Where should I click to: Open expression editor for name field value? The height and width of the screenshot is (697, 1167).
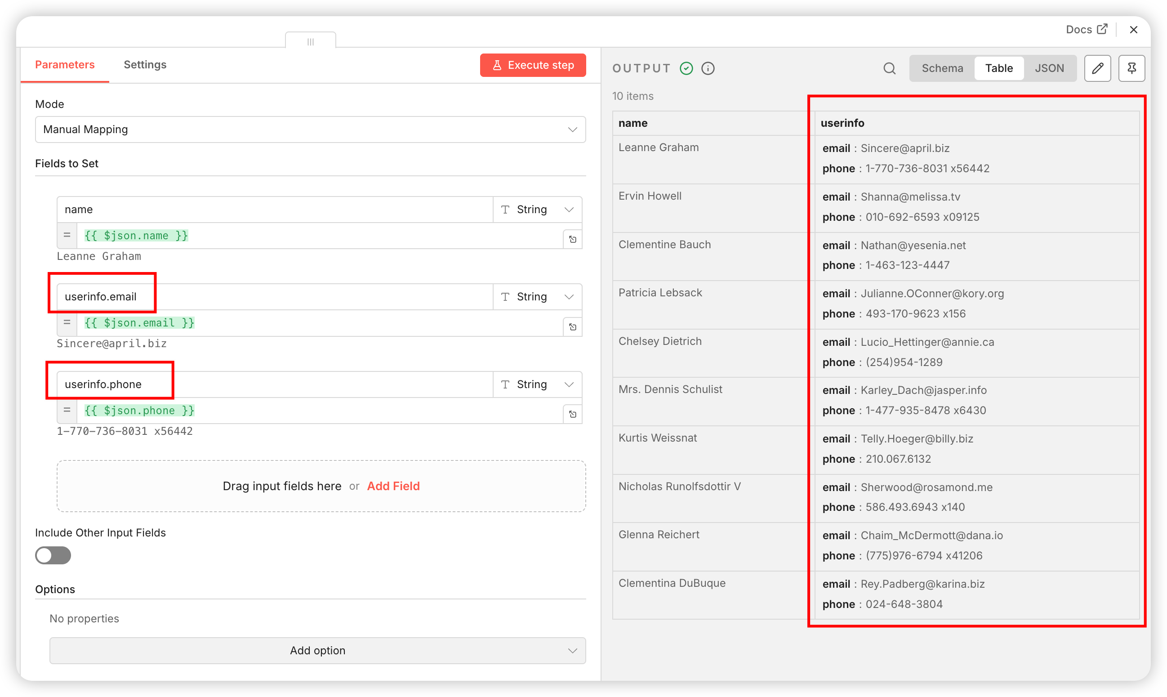(x=572, y=239)
